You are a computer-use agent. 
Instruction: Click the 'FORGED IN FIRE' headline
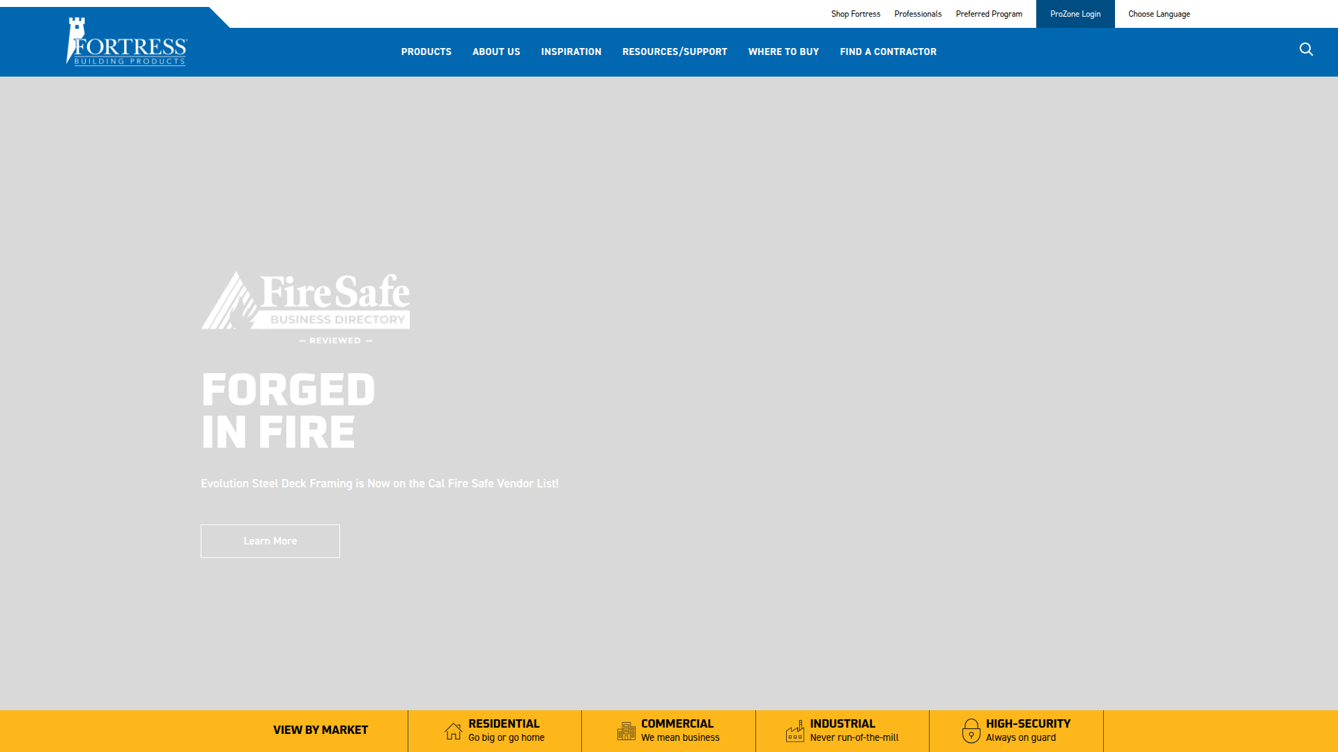pos(288,411)
